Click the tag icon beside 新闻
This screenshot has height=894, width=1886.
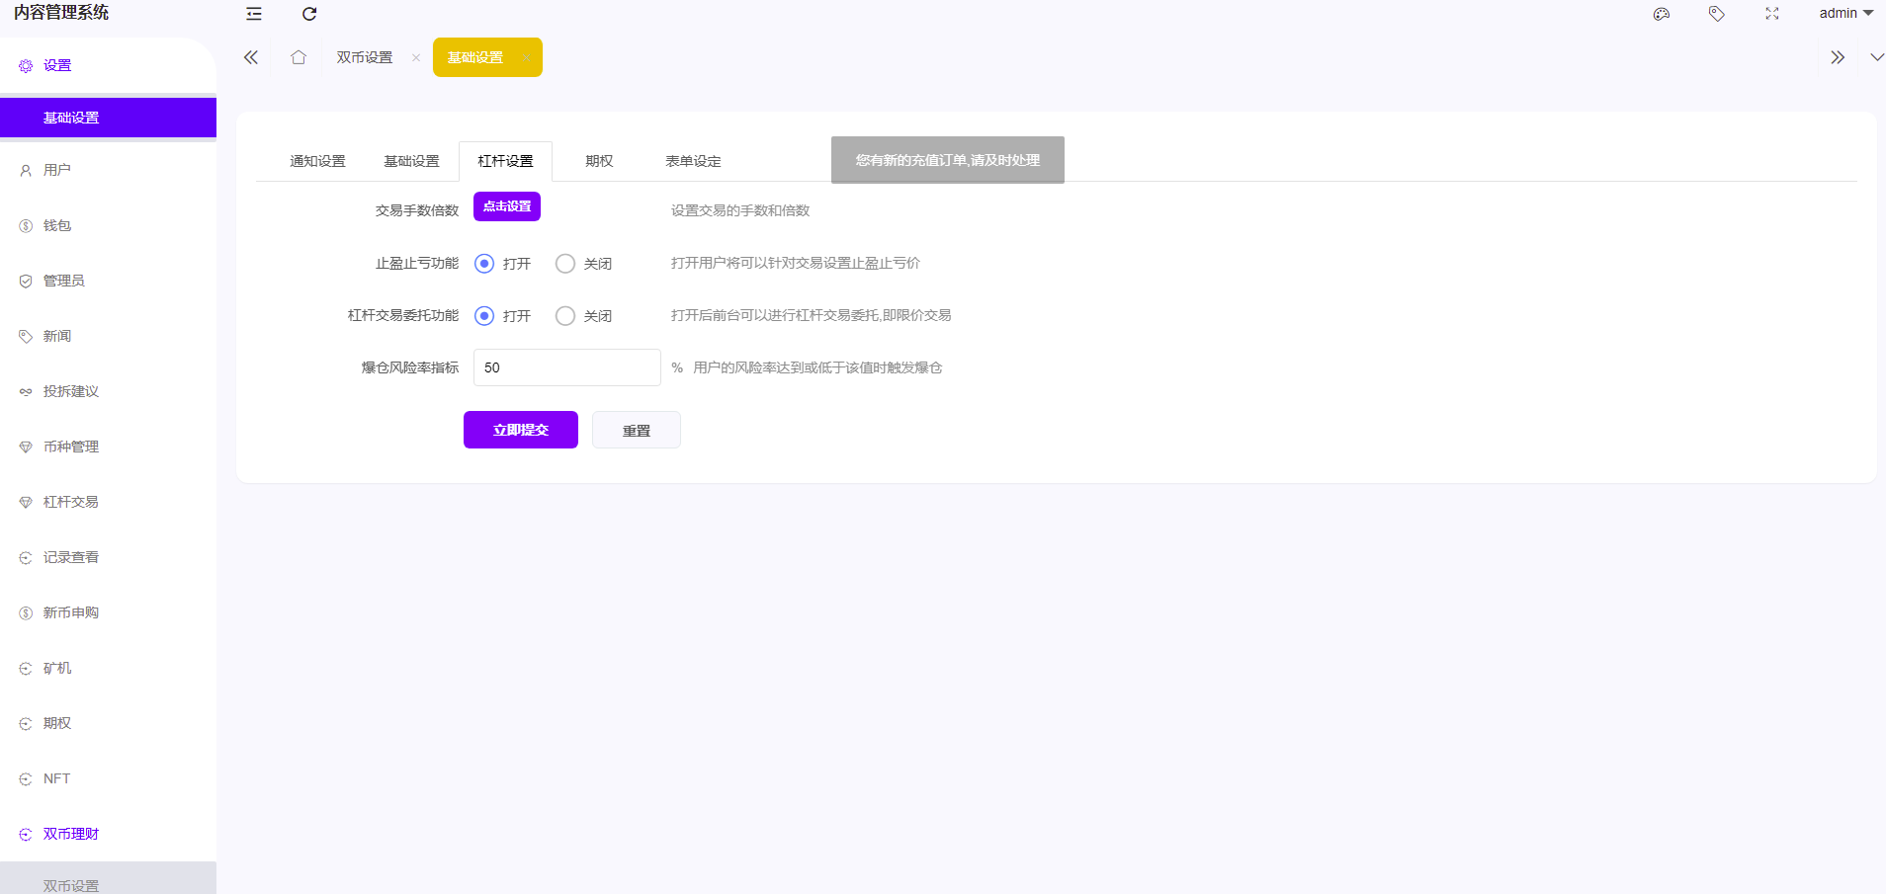(26, 337)
